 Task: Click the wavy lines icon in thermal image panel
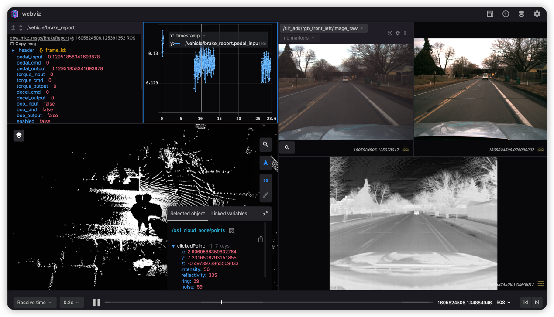pyautogui.click(x=541, y=284)
